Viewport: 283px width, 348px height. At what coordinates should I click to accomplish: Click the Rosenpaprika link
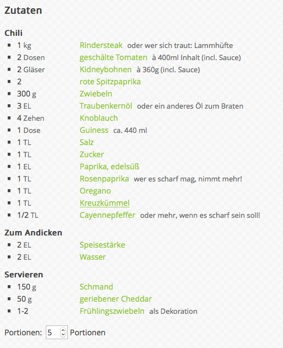(x=104, y=179)
